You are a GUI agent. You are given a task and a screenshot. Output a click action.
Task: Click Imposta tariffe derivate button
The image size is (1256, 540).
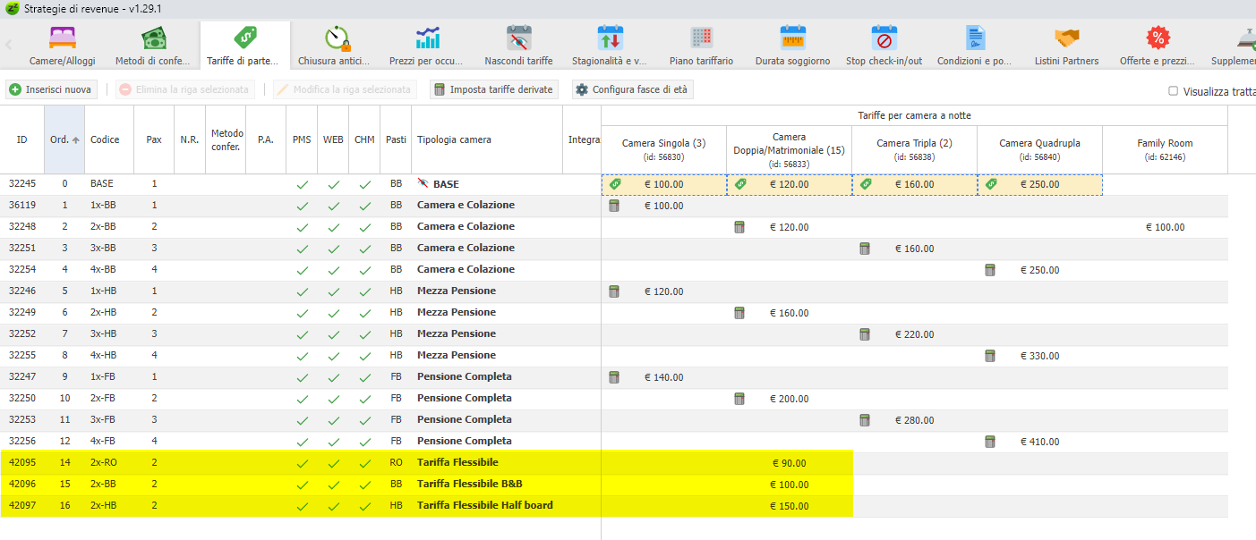[493, 89]
